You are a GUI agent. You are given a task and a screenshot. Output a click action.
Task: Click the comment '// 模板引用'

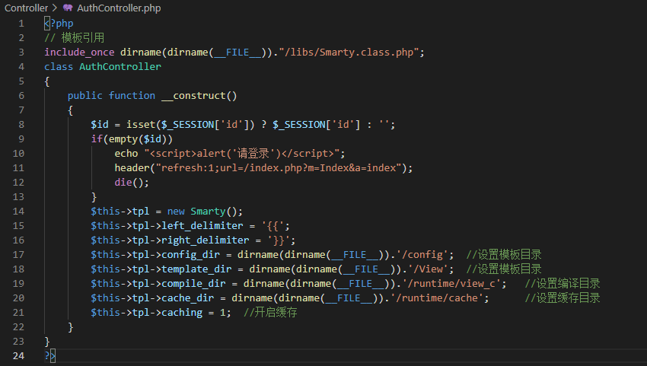click(x=75, y=38)
